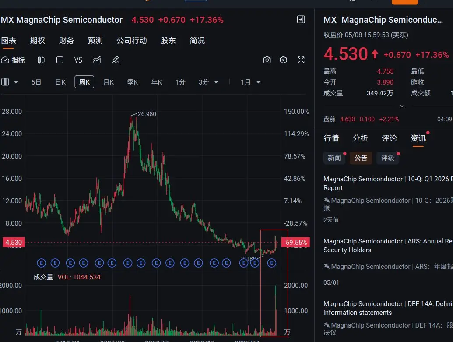Screen dimensions: 453x342
Task: Switch to the 财务 financials tab
Action: click(67, 41)
